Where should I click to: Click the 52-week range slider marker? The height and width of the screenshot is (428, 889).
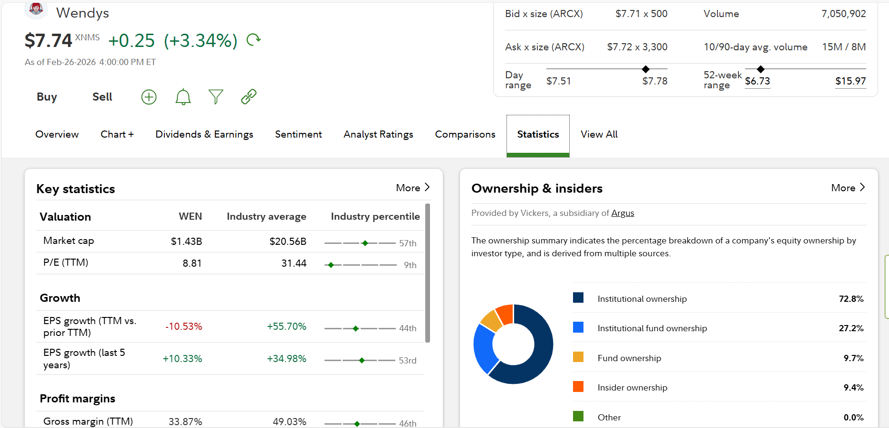tap(761, 69)
